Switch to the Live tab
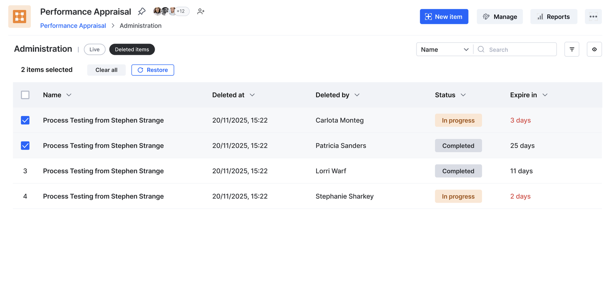Screen dimensions: 613x285 (x=94, y=49)
